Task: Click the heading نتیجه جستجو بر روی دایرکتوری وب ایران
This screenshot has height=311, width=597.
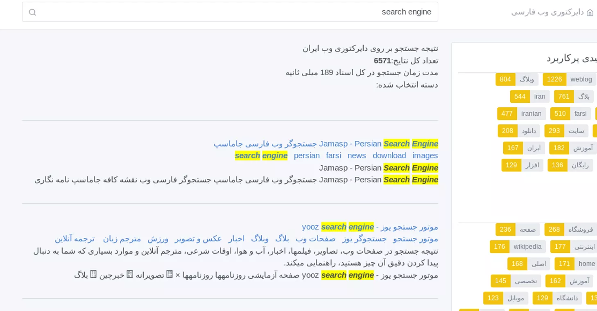Action: coord(370,48)
